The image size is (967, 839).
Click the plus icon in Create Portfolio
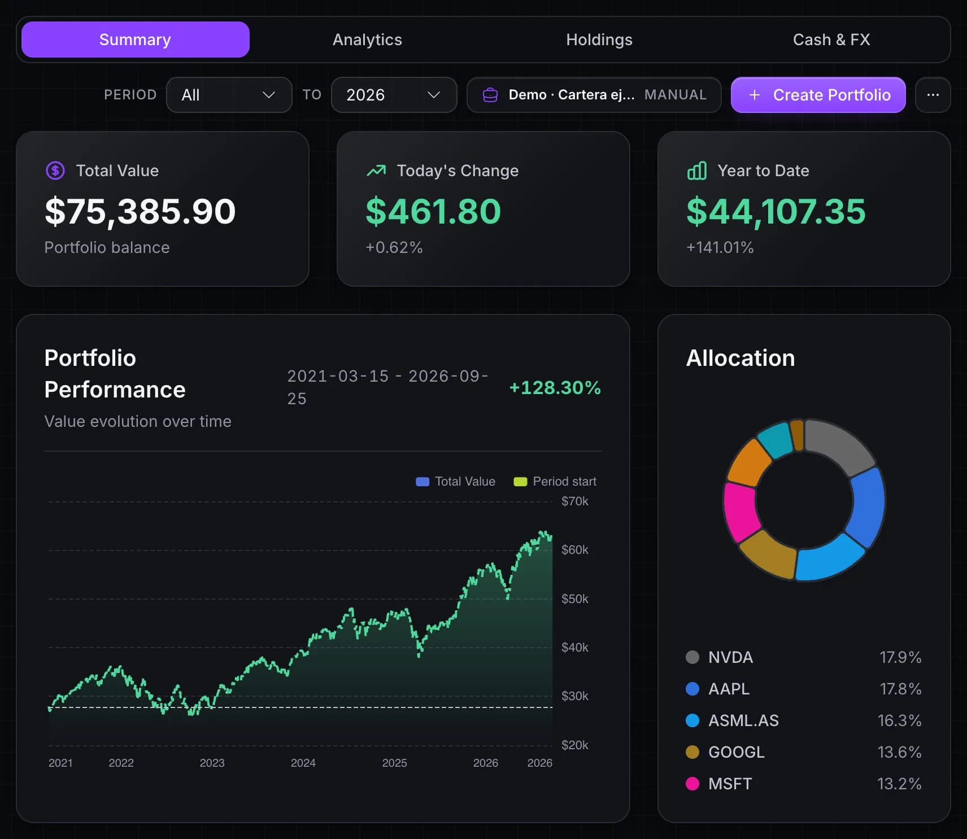click(754, 95)
